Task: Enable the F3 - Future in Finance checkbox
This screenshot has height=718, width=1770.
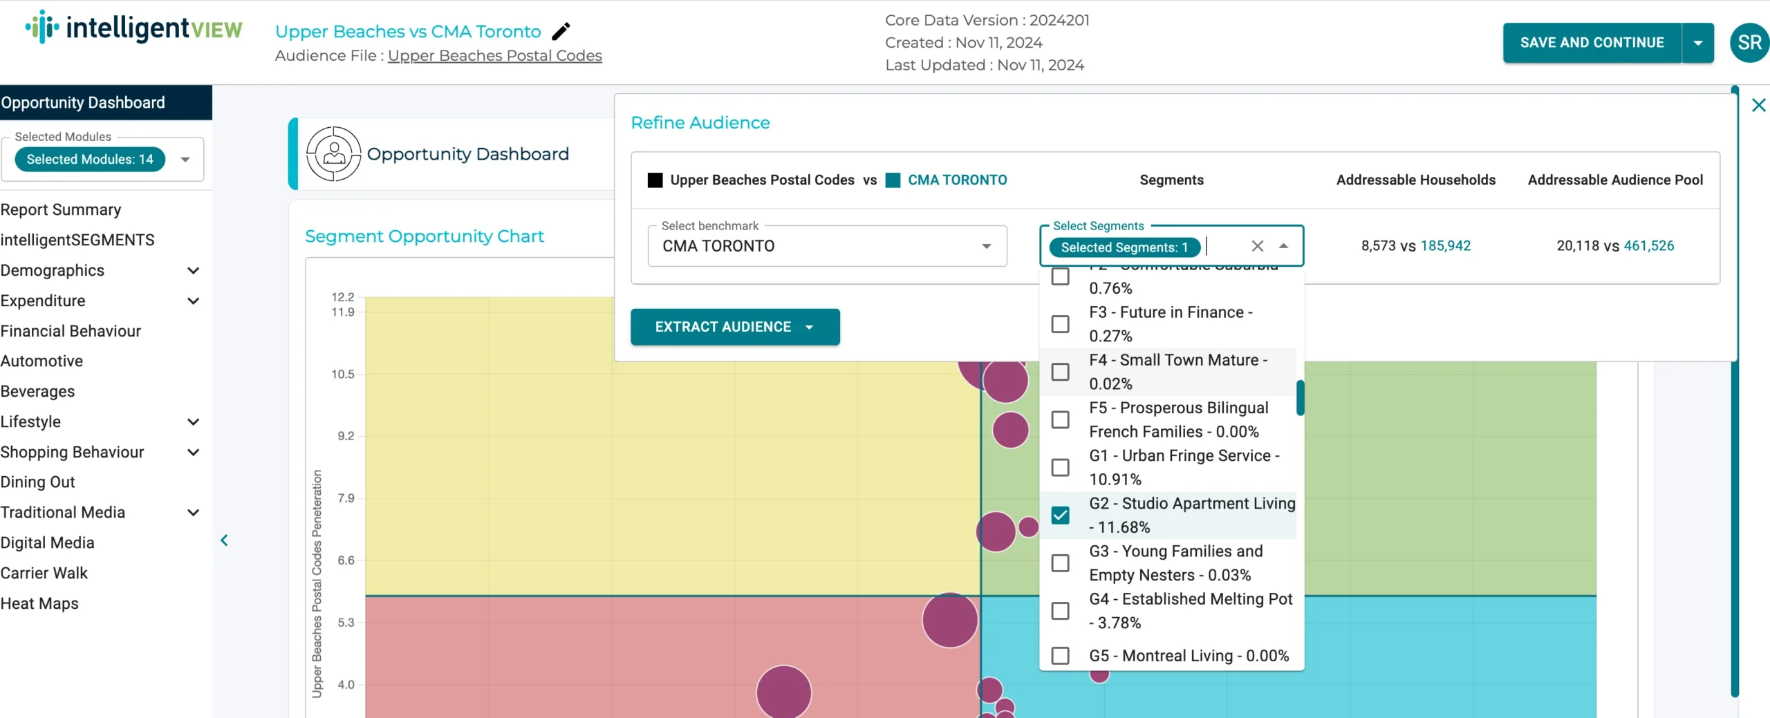Action: coord(1060,324)
